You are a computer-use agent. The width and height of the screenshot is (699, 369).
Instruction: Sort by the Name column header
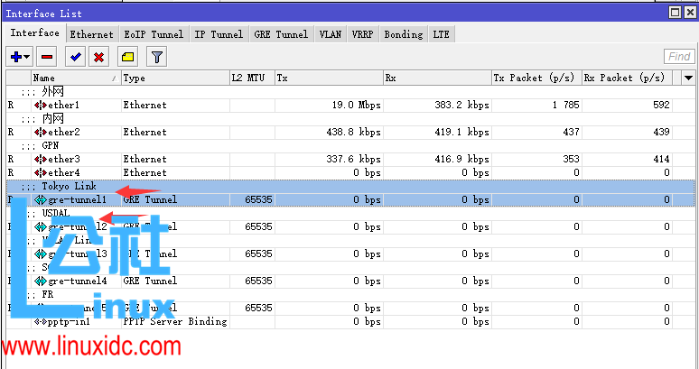[76, 78]
